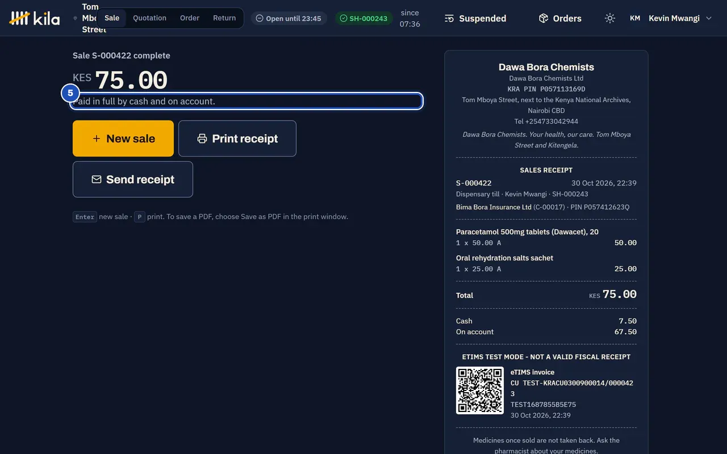
Task: Toggle the light/dark theme sun icon
Action: pyautogui.click(x=610, y=18)
